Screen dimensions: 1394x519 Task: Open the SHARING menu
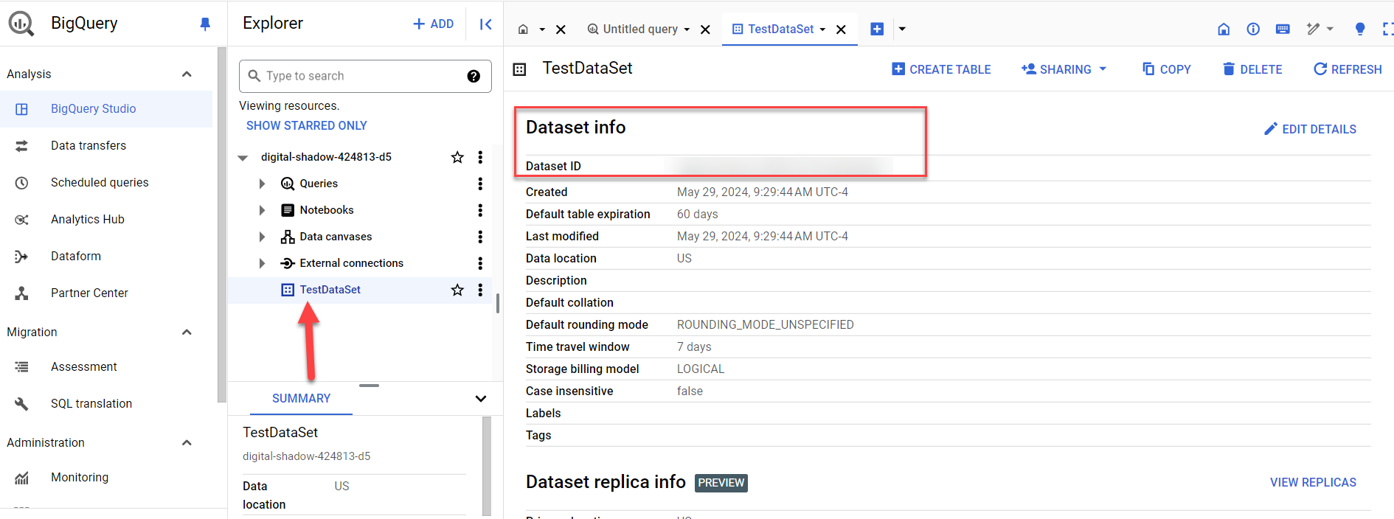click(1064, 69)
